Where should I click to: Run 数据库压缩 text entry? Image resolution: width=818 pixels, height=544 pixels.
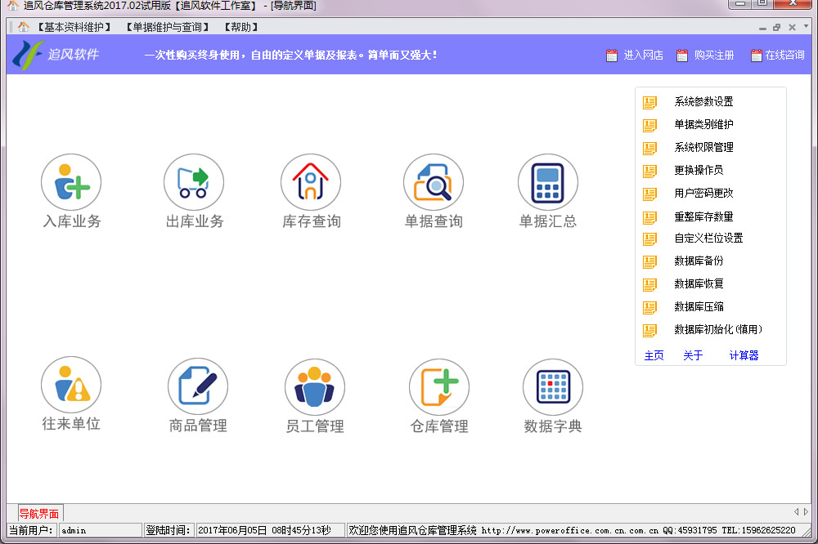coord(699,307)
